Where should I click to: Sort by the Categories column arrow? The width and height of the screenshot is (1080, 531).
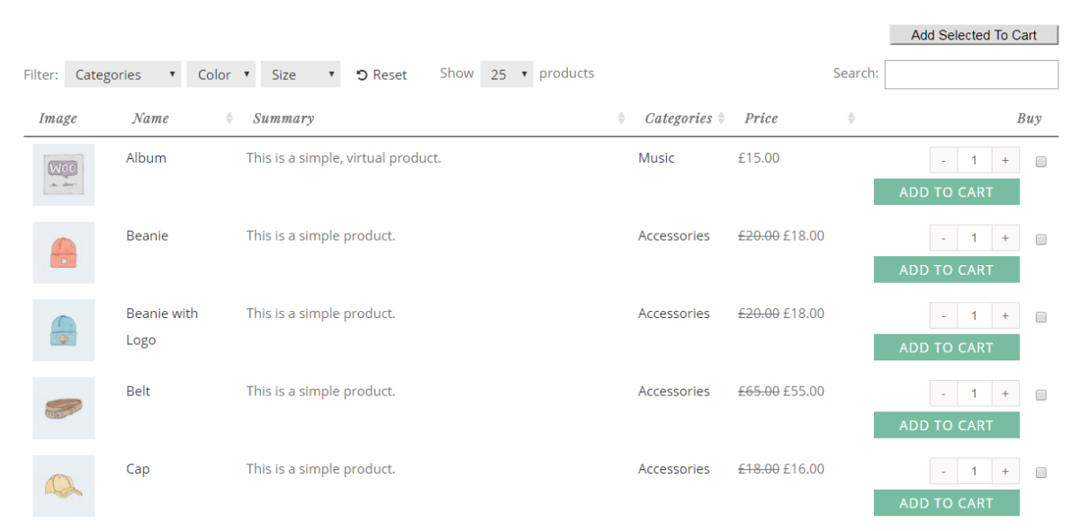721,118
